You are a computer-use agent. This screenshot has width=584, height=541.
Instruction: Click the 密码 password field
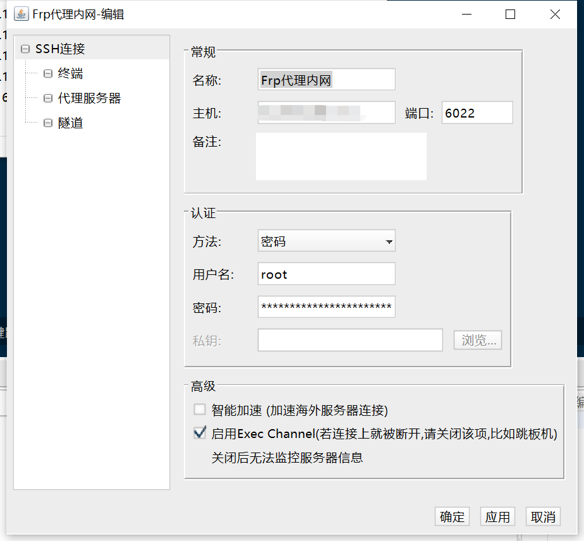327,307
